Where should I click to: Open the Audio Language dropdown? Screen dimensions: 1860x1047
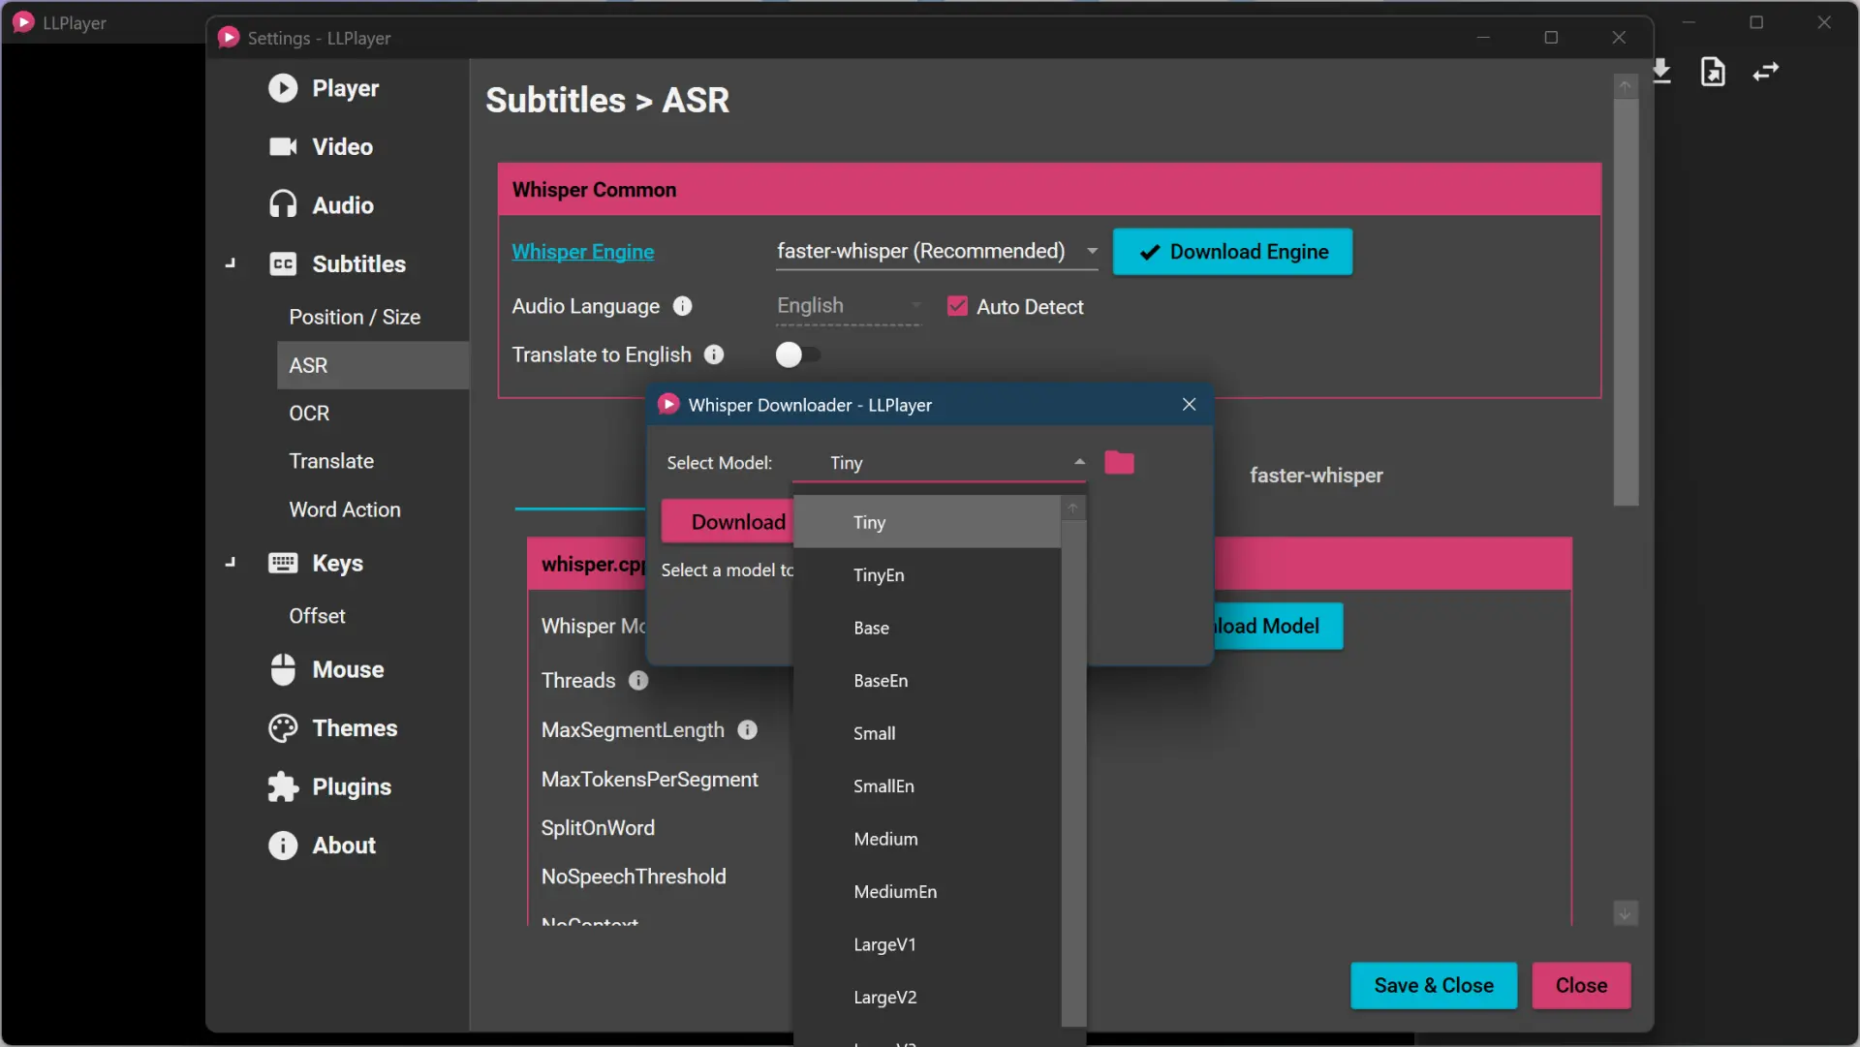coord(848,306)
